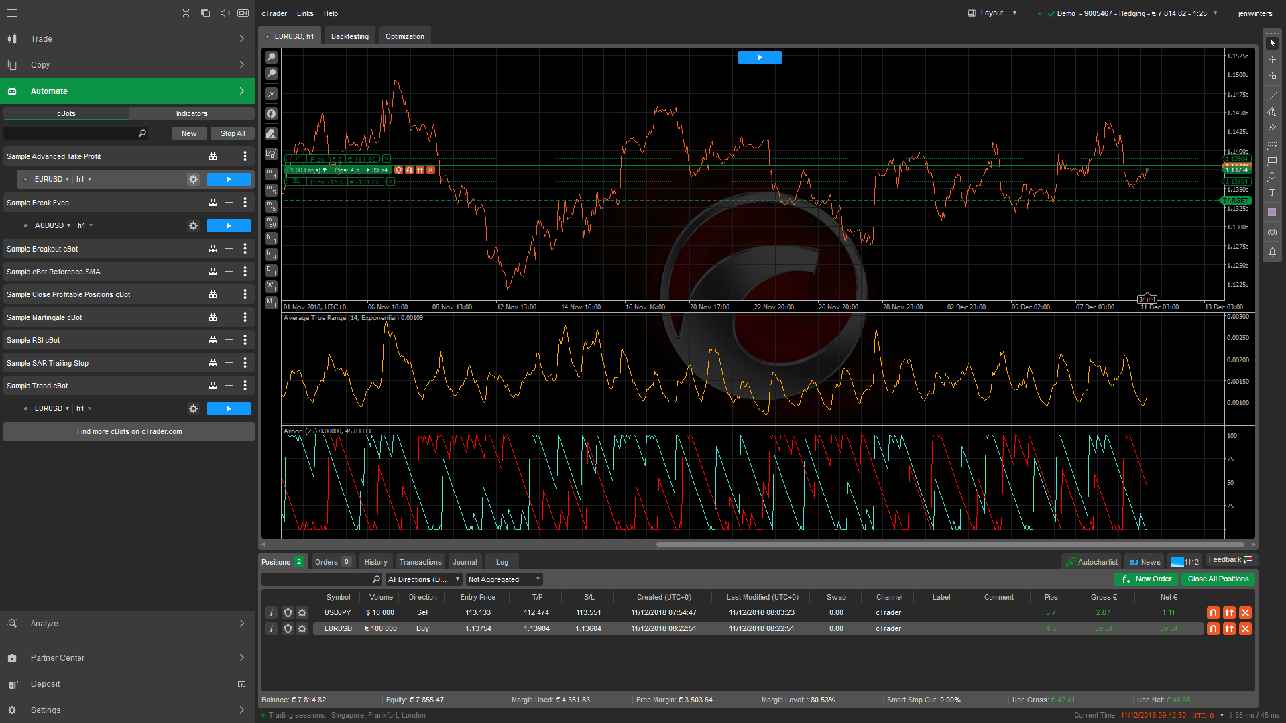Open protection shield for EURUSD position
The width and height of the screenshot is (1286, 723).
(288, 629)
